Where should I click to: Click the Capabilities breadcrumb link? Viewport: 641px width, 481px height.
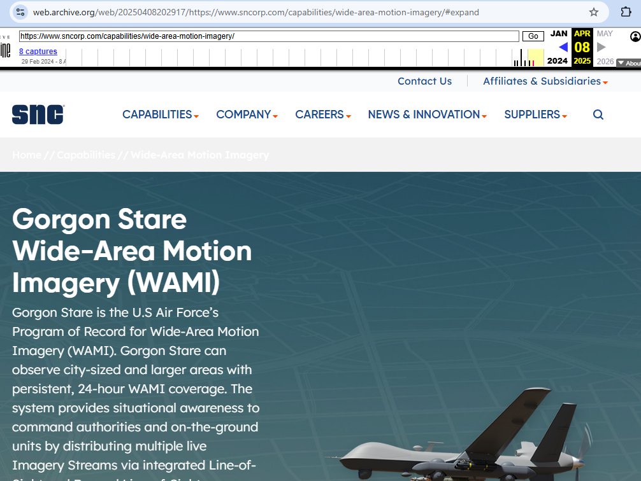coord(86,155)
